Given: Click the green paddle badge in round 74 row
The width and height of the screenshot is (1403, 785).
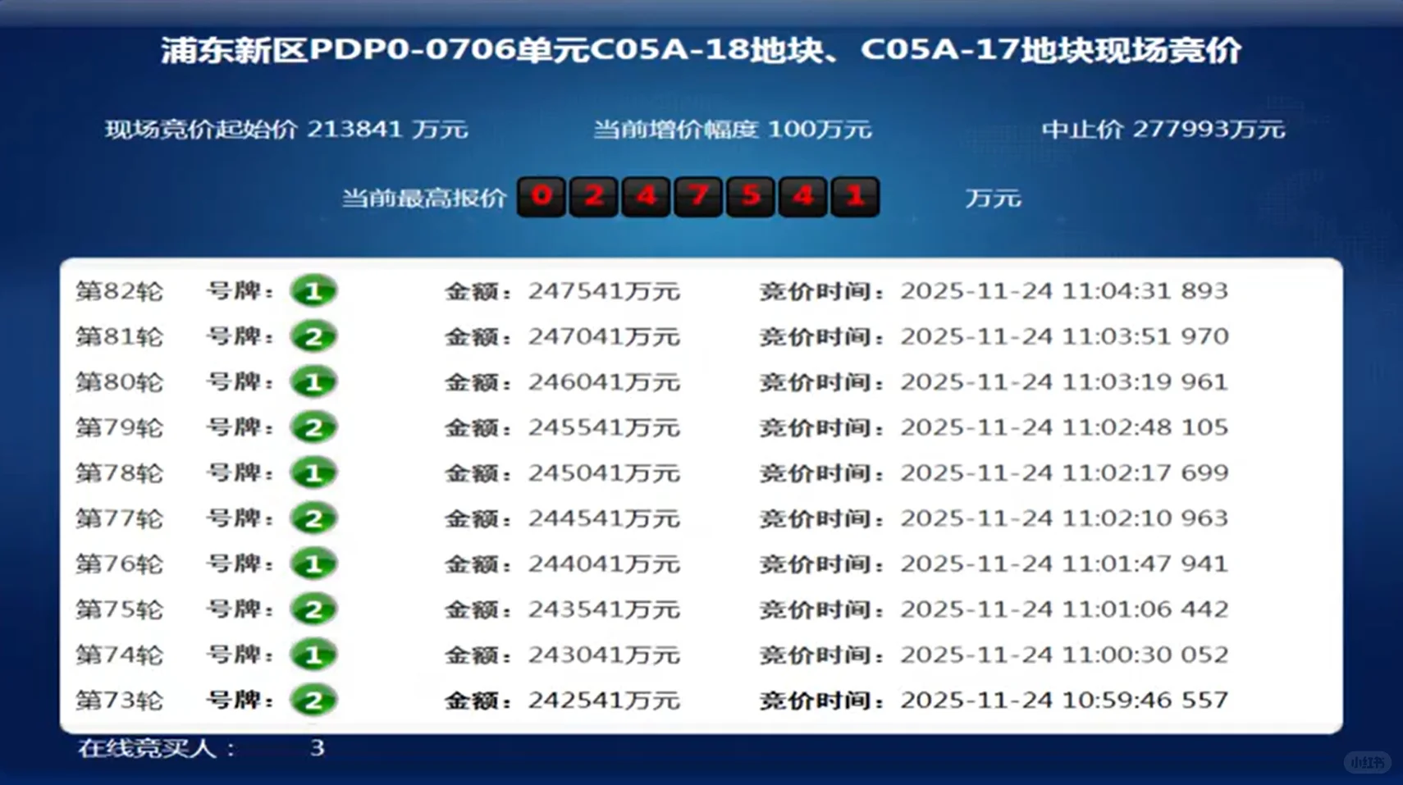Looking at the screenshot, I should point(313,655).
